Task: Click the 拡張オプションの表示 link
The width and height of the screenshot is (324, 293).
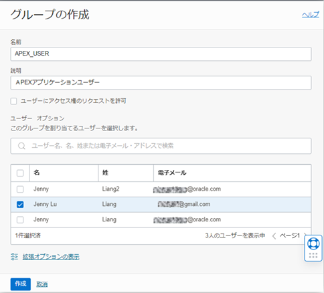Action: (x=51, y=257)
